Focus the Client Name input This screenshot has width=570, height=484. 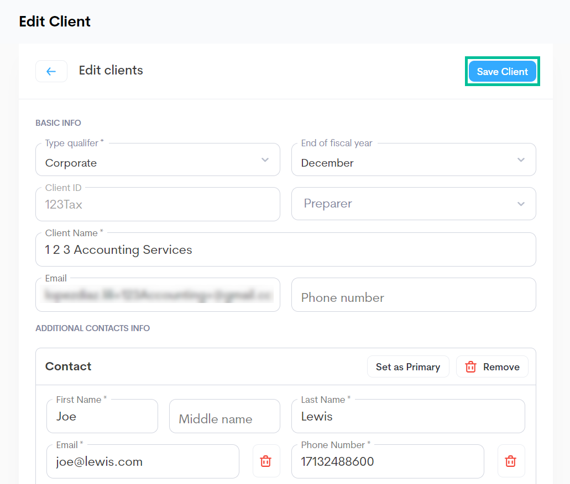pyautogui.click(x=285, y=250)
